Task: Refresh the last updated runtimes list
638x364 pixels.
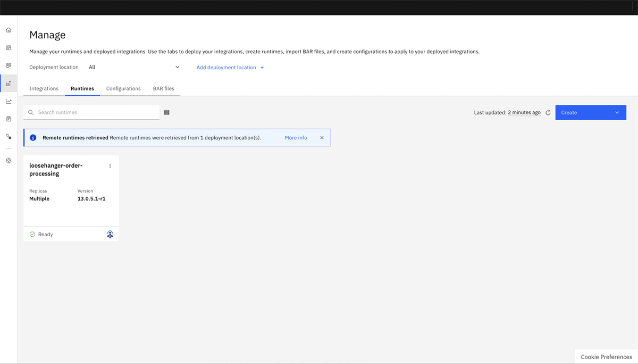Action: 548,112
